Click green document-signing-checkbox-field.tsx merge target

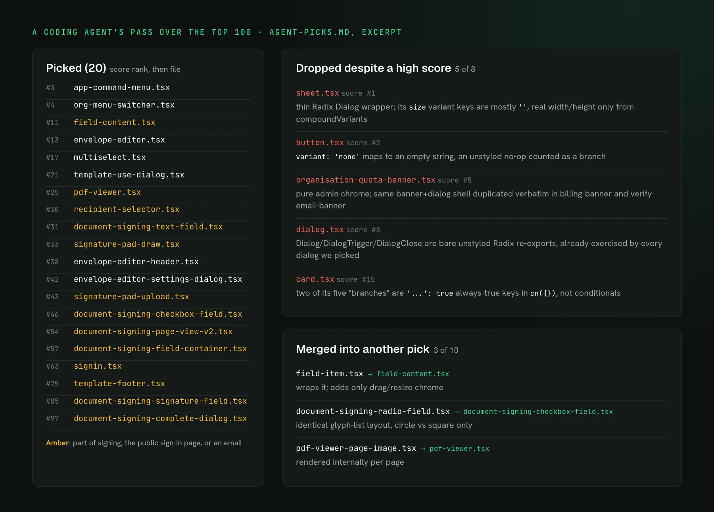point(538,412)
